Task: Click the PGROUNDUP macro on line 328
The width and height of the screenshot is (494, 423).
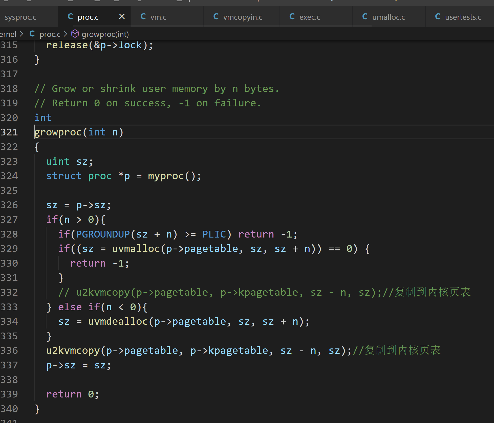Action: point(103,234)
